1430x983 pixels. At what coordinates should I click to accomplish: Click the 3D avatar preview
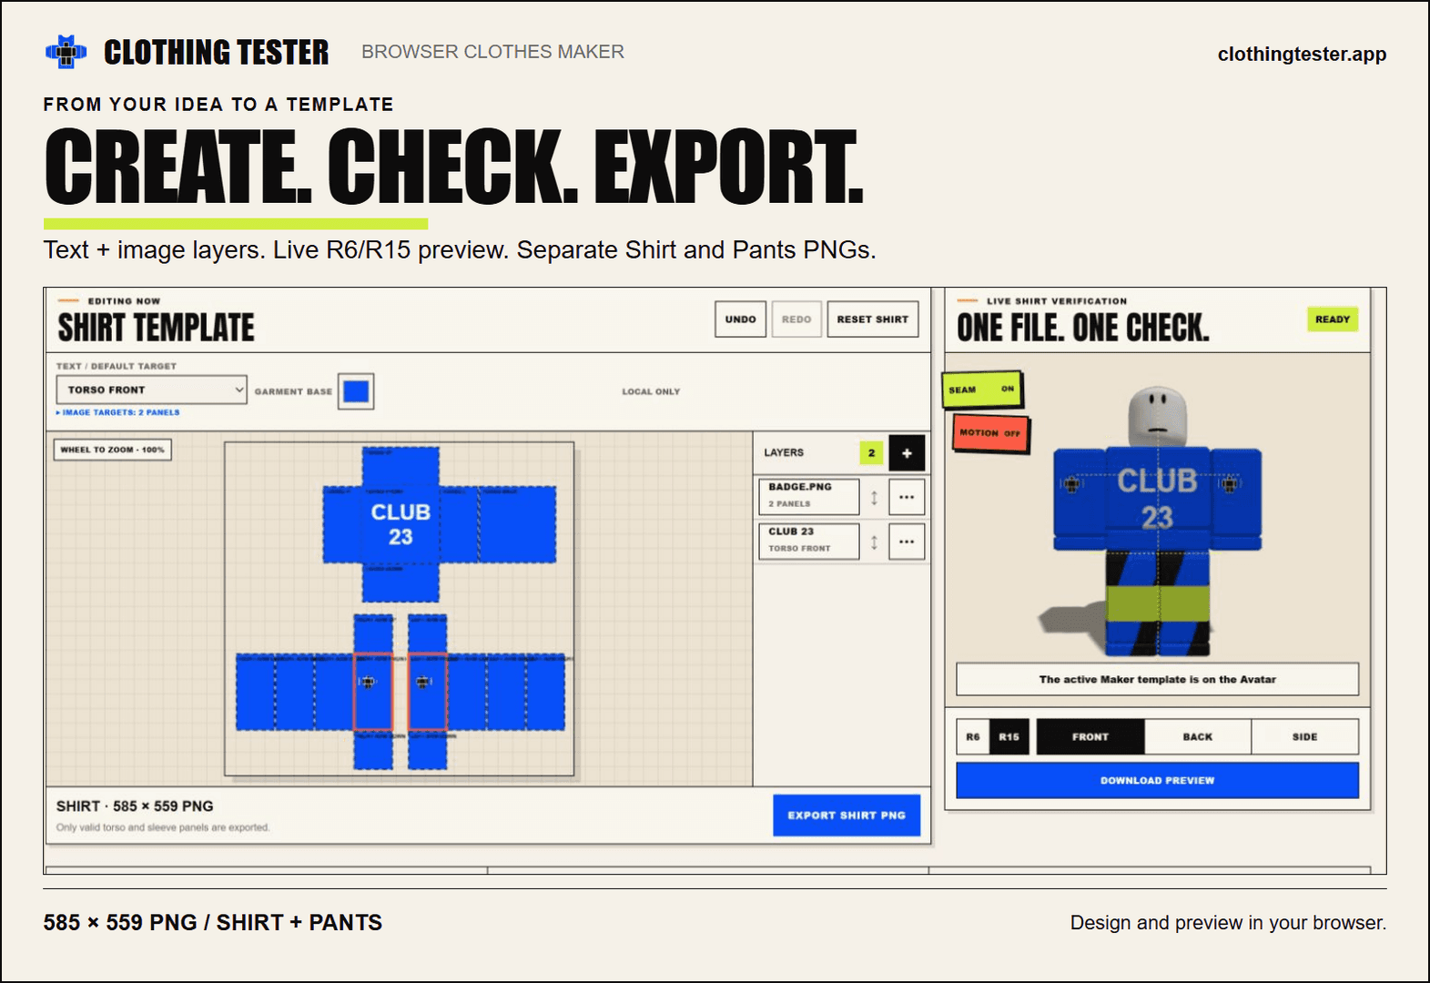pos(1157,521)
